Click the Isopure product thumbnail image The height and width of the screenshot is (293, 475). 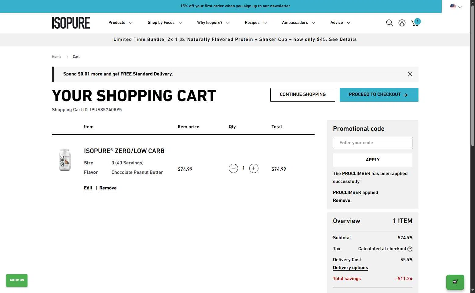pos(65,160)
